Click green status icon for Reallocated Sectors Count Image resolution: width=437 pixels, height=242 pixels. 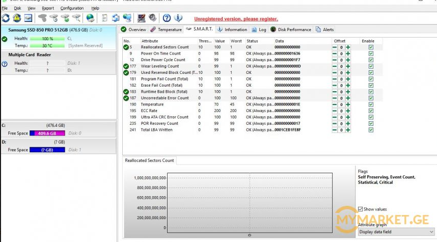[x=126, y=47]
